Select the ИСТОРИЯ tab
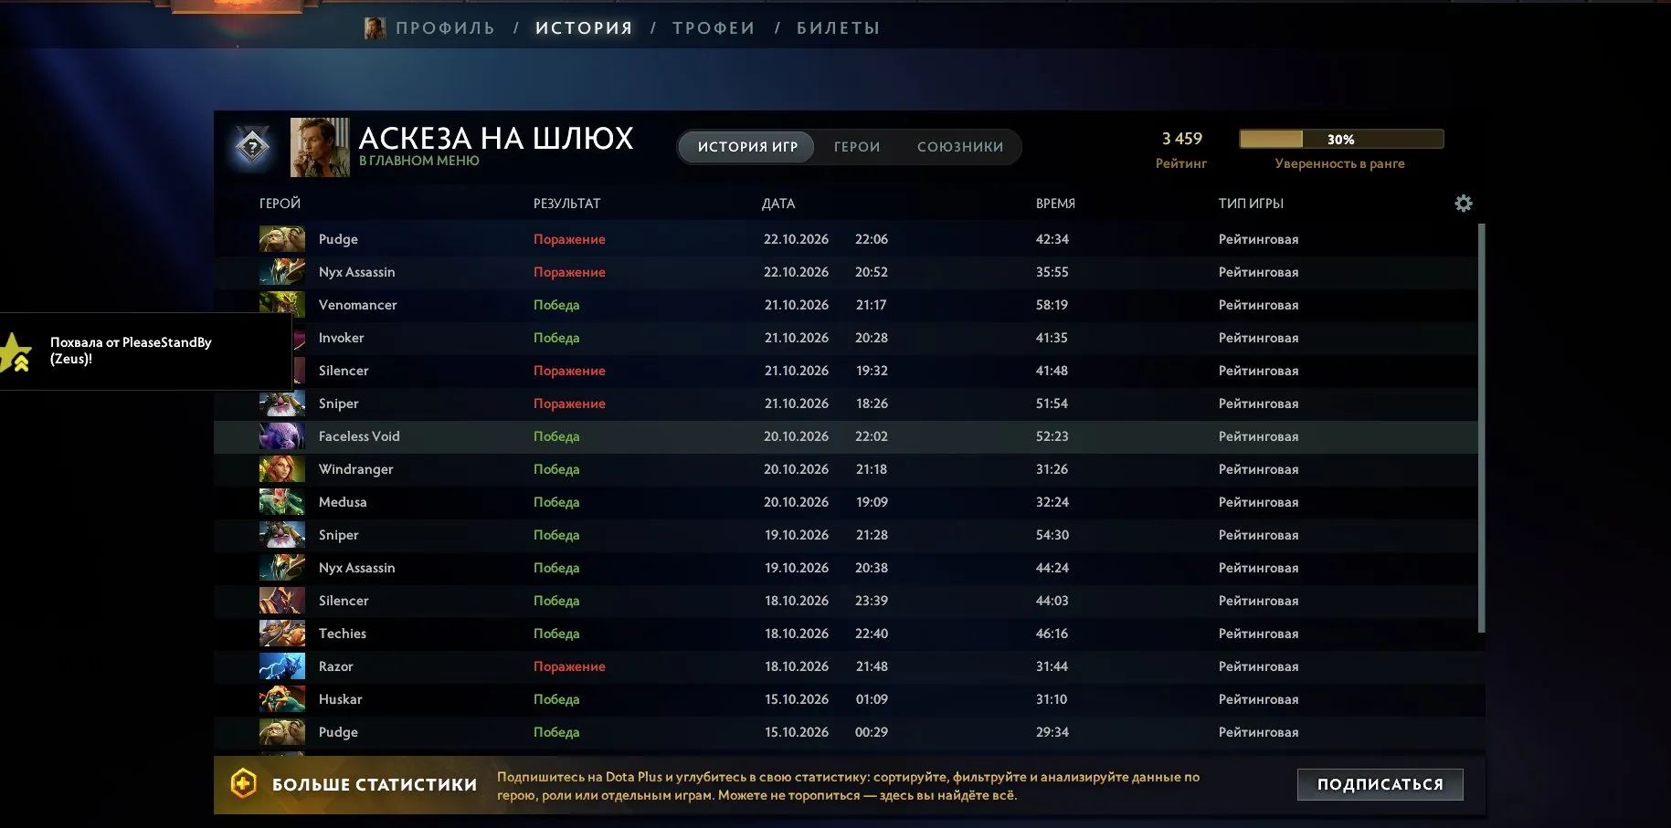This screenshot has width=1671, height=828. [584, 28]
